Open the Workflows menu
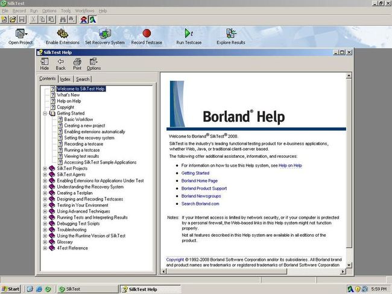The height and width of the screenshot is (294, 392). (x=85, y=11)
